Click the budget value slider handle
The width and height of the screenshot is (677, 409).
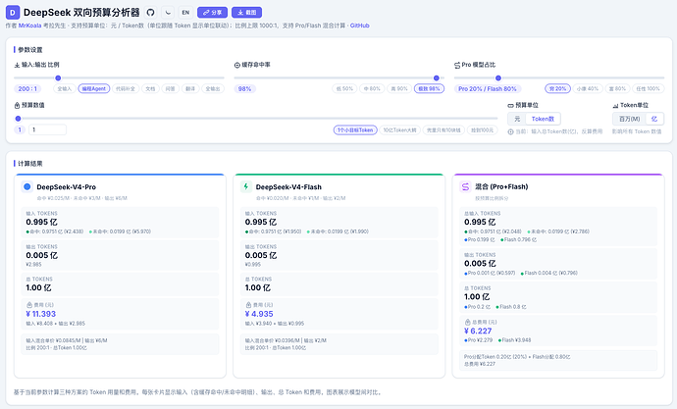[18, 119]
